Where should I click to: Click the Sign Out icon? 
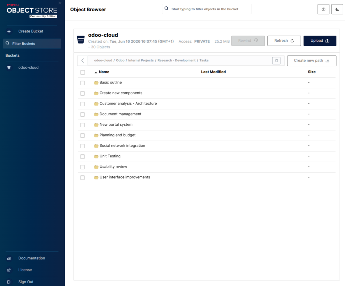point(9,282)
